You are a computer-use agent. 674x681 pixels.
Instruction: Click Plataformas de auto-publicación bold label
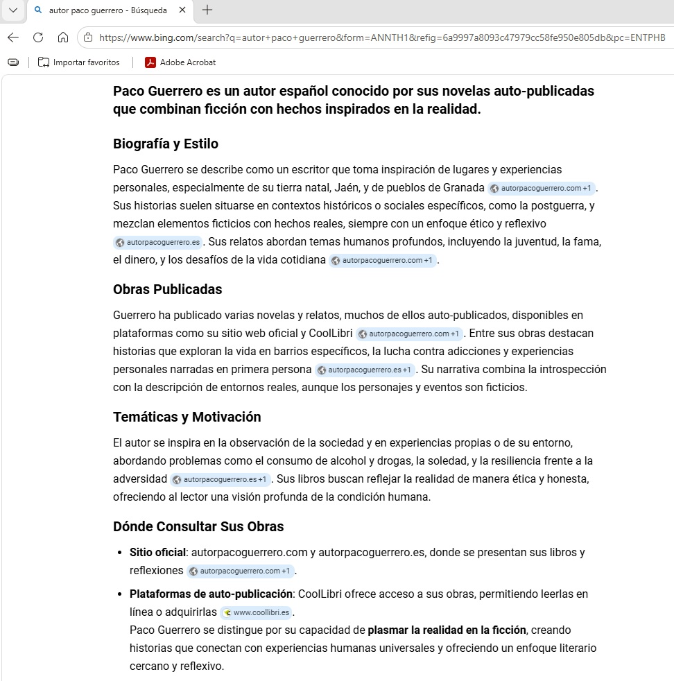(211, 594)
